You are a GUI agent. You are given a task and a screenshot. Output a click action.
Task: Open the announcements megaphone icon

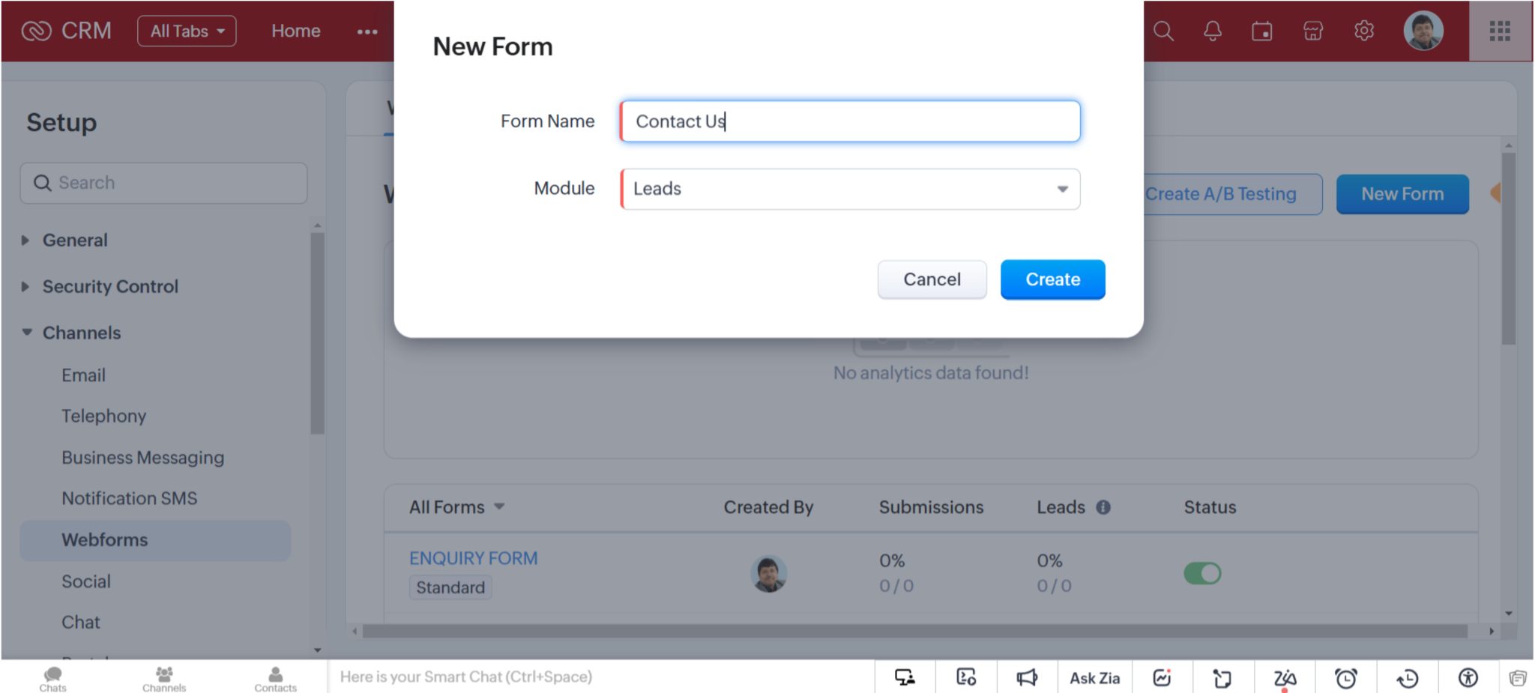pyautogui.click(x=1028, y=677)
